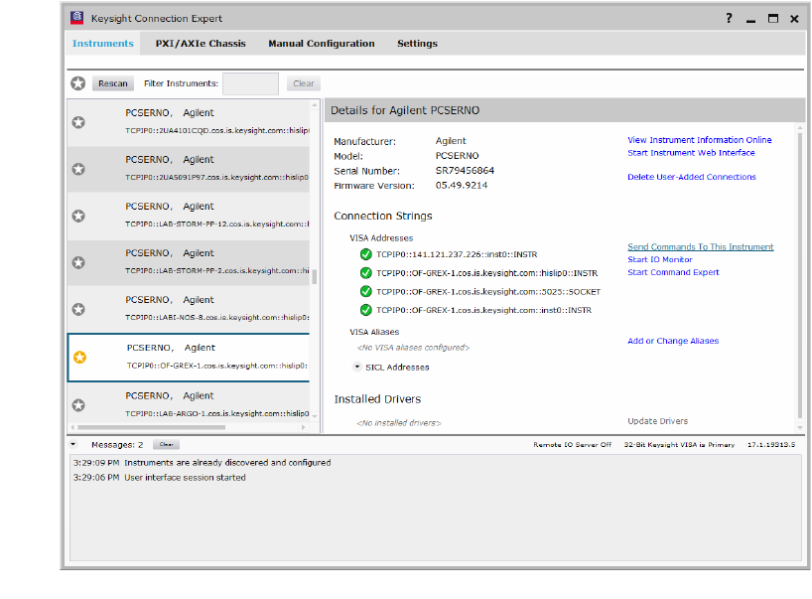Viewport: 812px width, 599px height.
Task: Select the LABI-NOS-8 instrument entry
Action: [189, 309]
